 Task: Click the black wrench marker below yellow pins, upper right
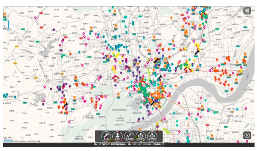(x=197, y=52)
